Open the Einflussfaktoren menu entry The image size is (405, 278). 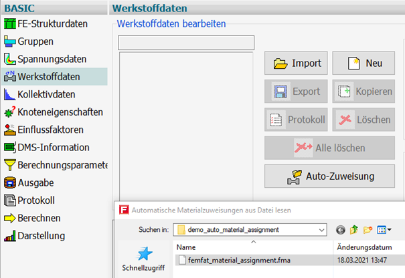coord(50,130)
